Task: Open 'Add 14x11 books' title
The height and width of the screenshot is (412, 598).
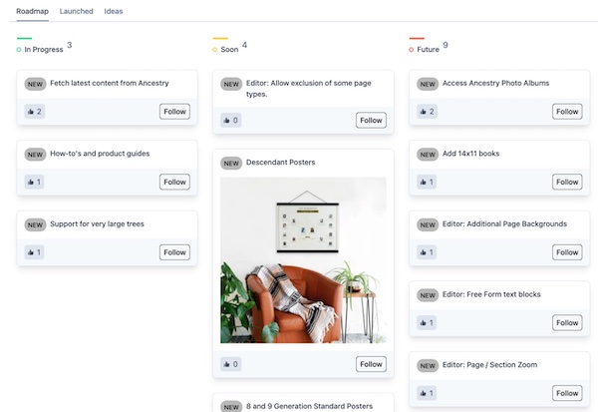Action: click(x=470, y=153)
